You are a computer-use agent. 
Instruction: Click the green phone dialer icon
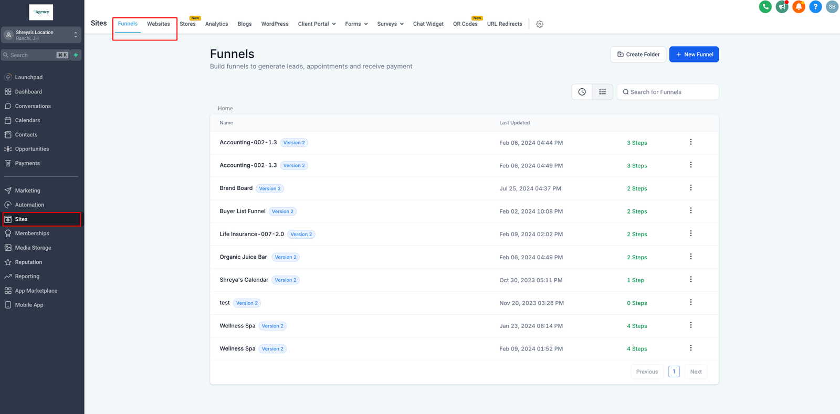pyautogui.click(x=765, y=7)
